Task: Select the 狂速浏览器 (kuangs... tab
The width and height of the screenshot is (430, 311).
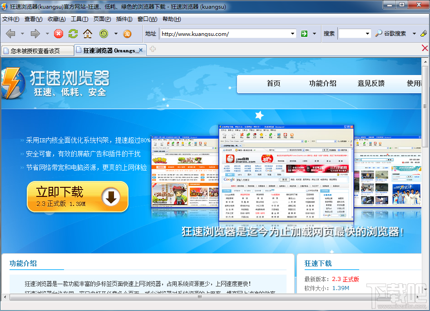Action: pyautogui.click(x=110, y=50)
